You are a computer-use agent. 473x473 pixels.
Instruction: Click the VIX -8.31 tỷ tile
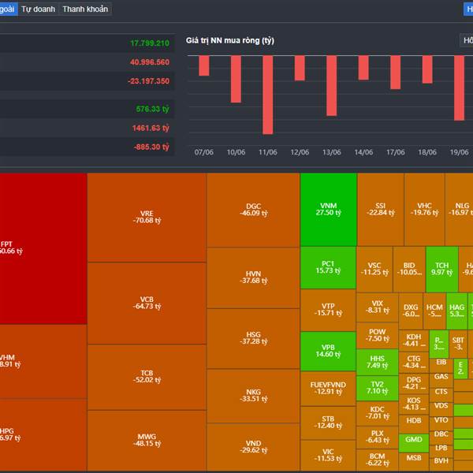[378, 307]
